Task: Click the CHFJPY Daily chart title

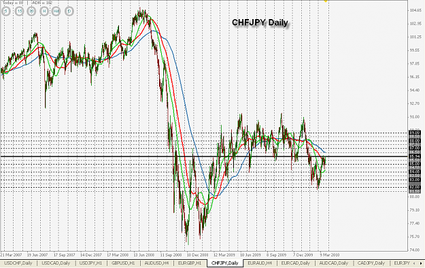Action: (x=260, y=22)
